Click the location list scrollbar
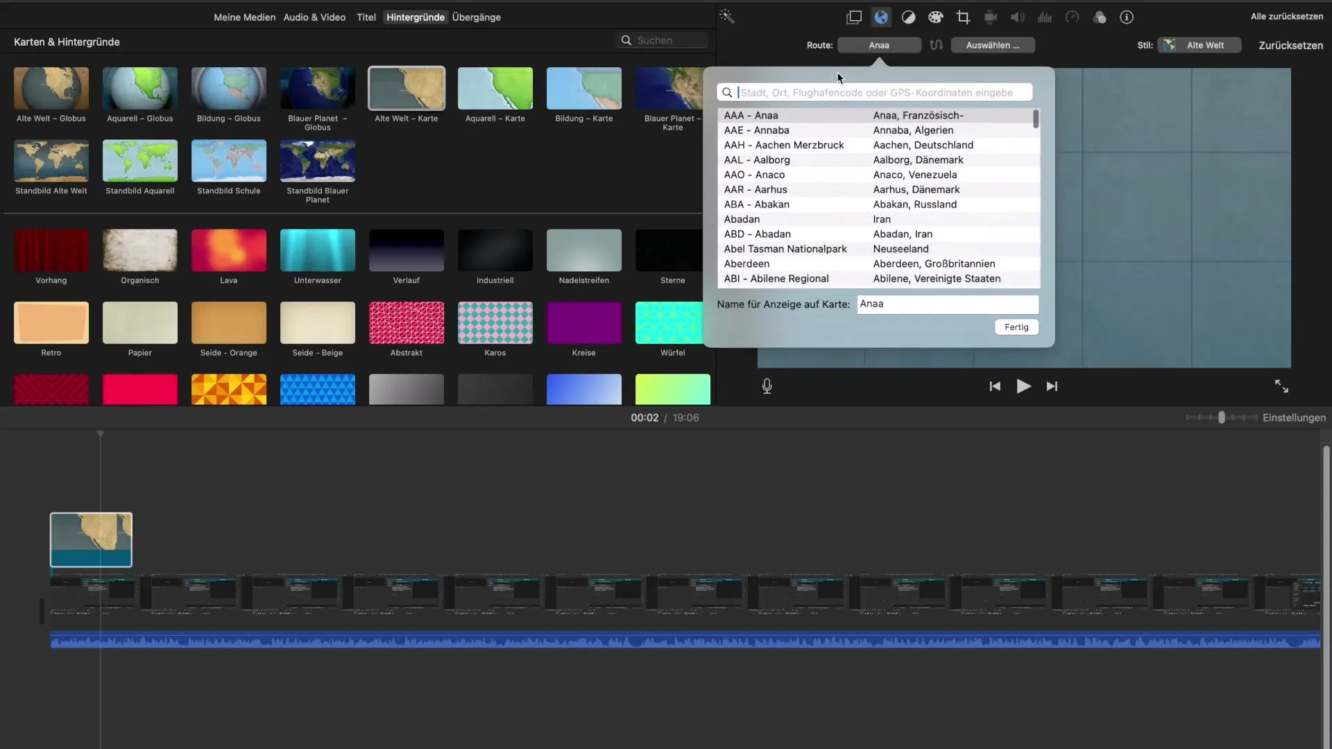Screen dimensions: 1332x749 1036,119
